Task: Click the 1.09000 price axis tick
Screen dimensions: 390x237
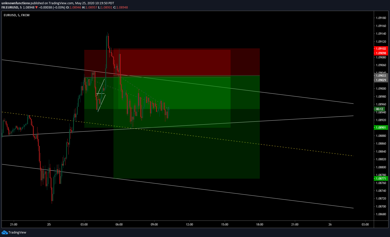Action: click(x=381, y=89)
